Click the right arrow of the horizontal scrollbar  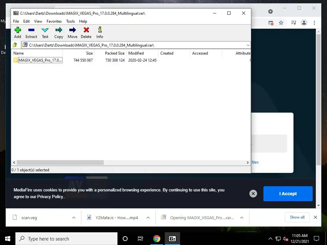[x=248, y=162]
